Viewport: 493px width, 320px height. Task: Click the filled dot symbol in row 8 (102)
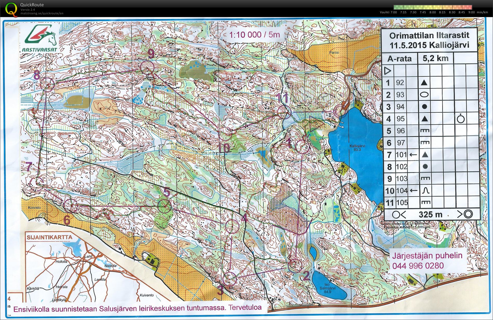click(425, 166)
